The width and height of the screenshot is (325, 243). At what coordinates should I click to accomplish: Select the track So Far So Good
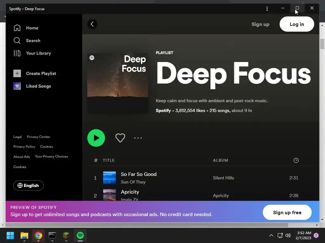139,174
